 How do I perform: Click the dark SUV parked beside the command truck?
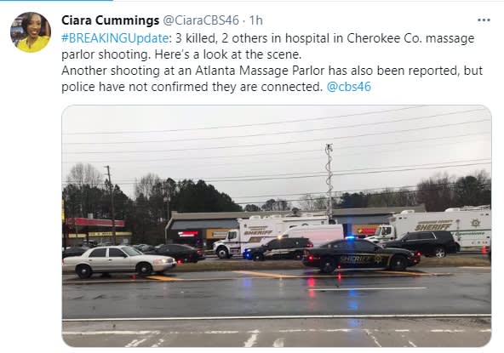[x=421, y=243]
